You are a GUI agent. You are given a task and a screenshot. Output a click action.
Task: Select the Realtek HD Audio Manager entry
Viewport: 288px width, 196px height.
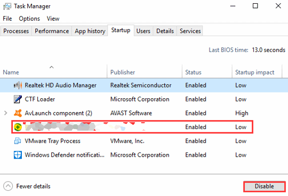(61, 86)
